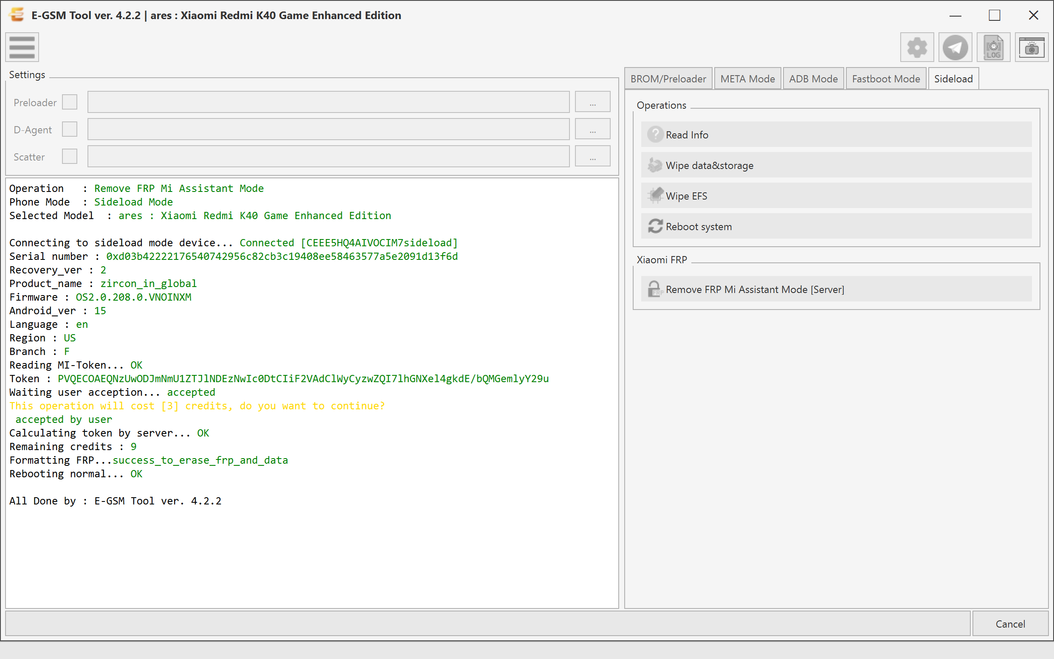Click the E-GSM Tool app logo
Screen dimensions: 1054x659
pyautogui.click(x=17, y=15)
